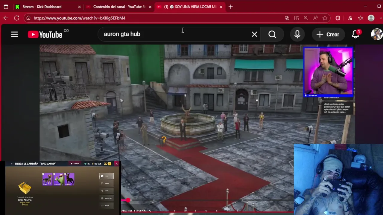Select the ARMAS category filter

106,183
